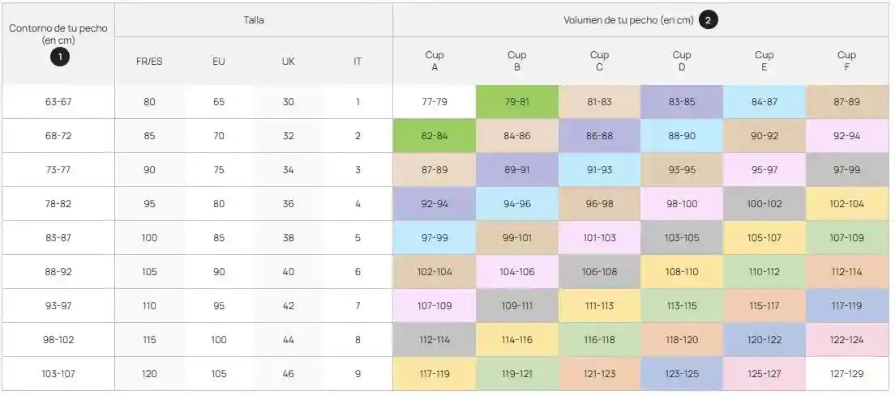Click the number 2 badge beside chest volume

[709, 21]
